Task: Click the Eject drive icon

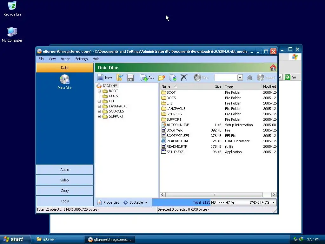Action: (249, 78)
